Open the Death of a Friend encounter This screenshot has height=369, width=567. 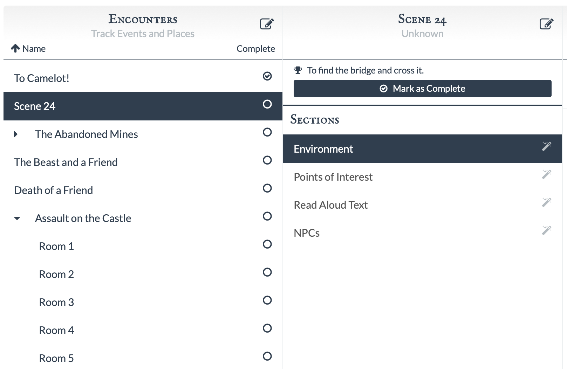point(143,190)
